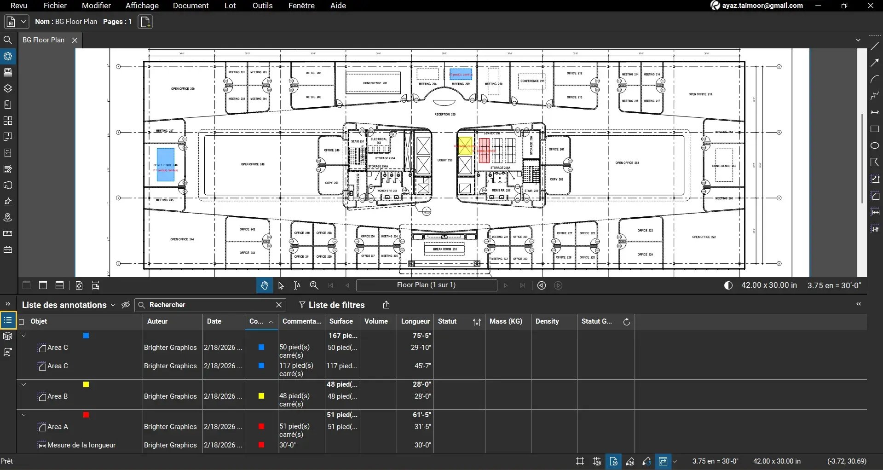Viewport: 883px width, 470px height.
Task: Collapse the Area C annotation group
Action: (23, 336)
